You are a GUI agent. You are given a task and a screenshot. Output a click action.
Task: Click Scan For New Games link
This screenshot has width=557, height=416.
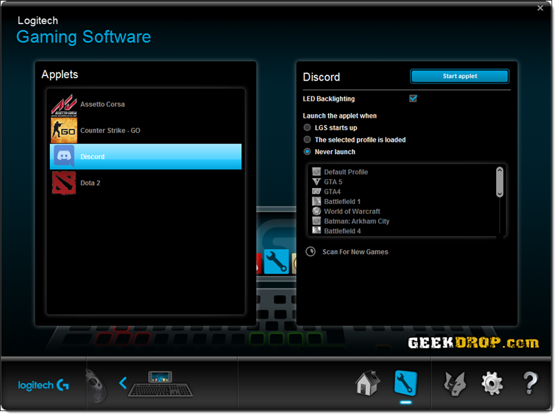coord(355,252)
